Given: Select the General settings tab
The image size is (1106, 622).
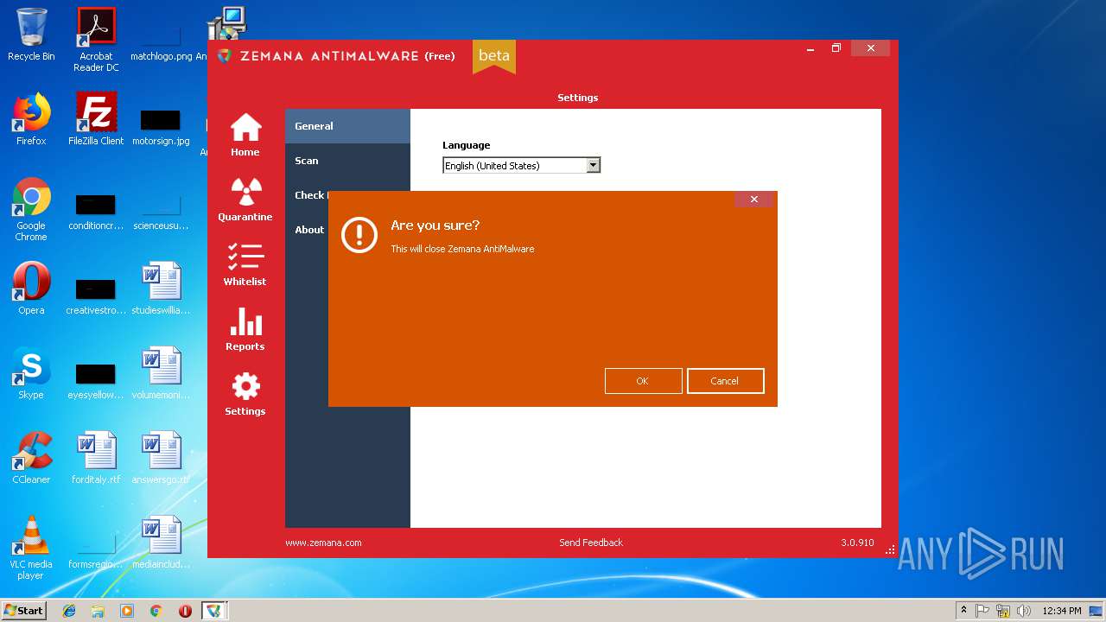Looking at the screenshot, I should click(347, 126).
